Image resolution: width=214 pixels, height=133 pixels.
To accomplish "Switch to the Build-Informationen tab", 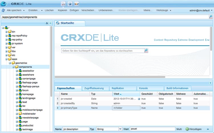I will [x=177, y=88].
